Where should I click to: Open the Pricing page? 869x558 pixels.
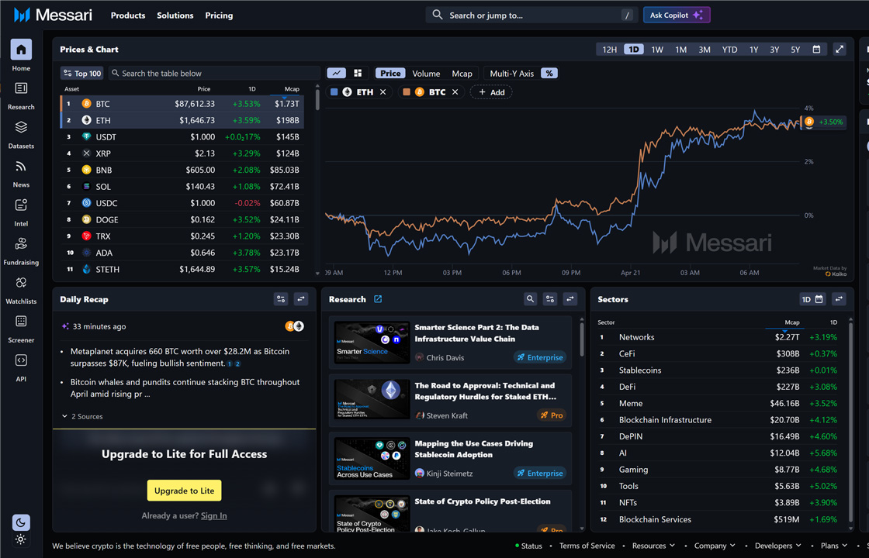pos(219,15)
